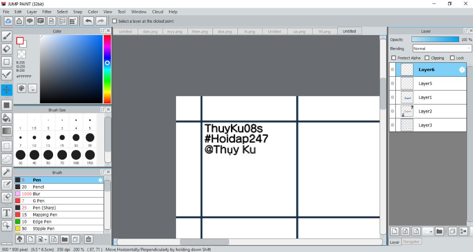This screenshot has height=252, width=473.
Task: Toggle Layer1 visibility
Action: [393, 97]
